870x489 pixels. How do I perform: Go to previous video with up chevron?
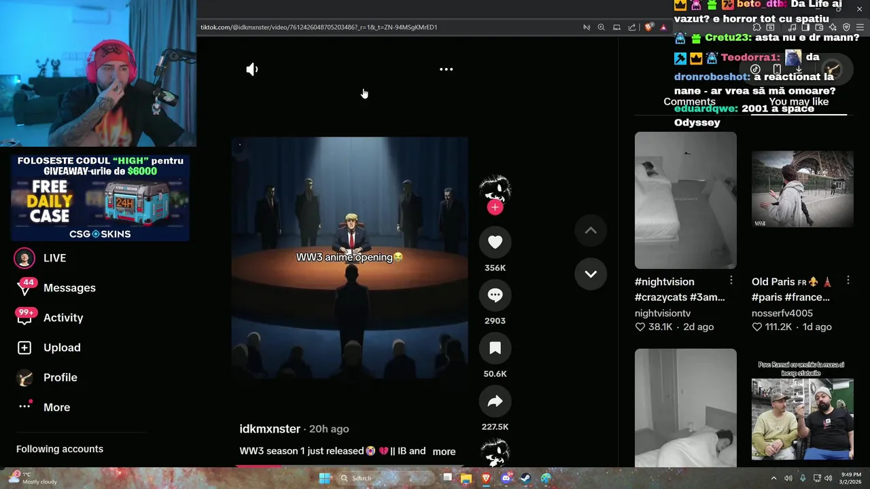pyautogui.click(x=591, y=231)
